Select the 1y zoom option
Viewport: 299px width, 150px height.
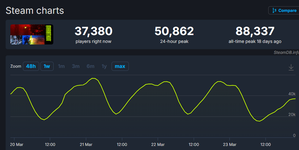click(104, 66)
